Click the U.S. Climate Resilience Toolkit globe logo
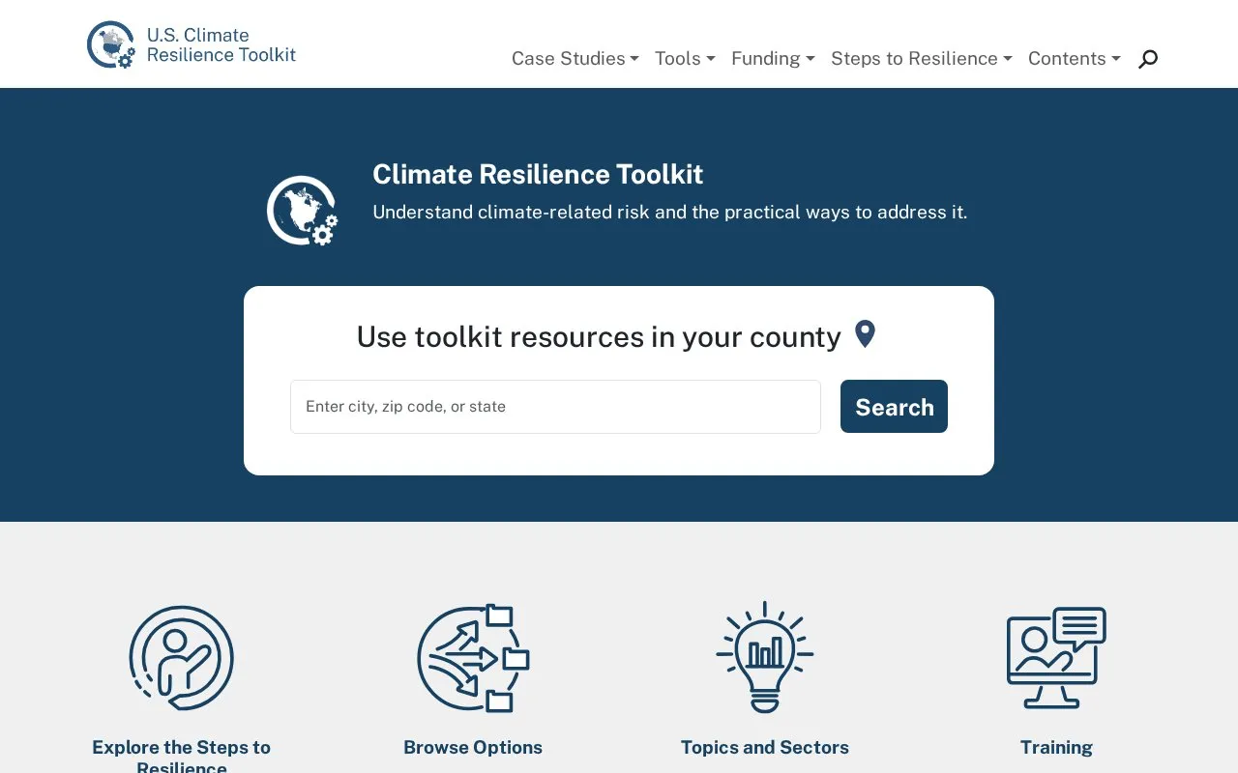The width and height of the screenshot is (1238, 773). point(111,44)
